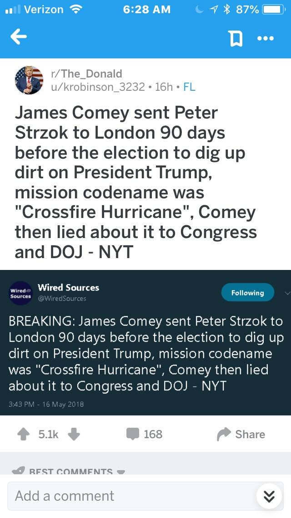The image size is (291, 518).
Task: Open the 168 comments
Action: pyautogui.click(x=145, y=435)
